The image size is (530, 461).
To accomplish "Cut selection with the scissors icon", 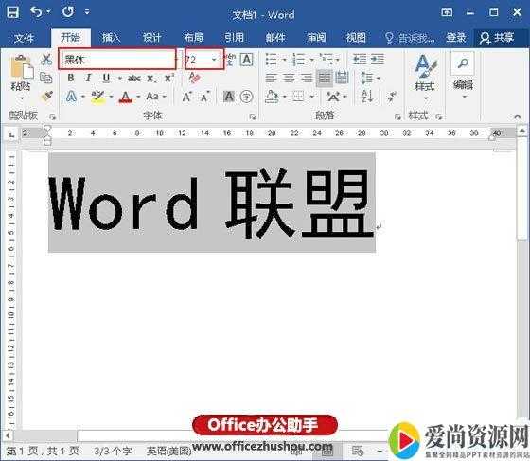I will 46,59.
